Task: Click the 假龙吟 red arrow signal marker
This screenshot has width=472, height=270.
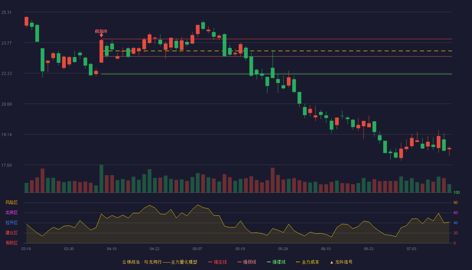Action: click(101, 35)
